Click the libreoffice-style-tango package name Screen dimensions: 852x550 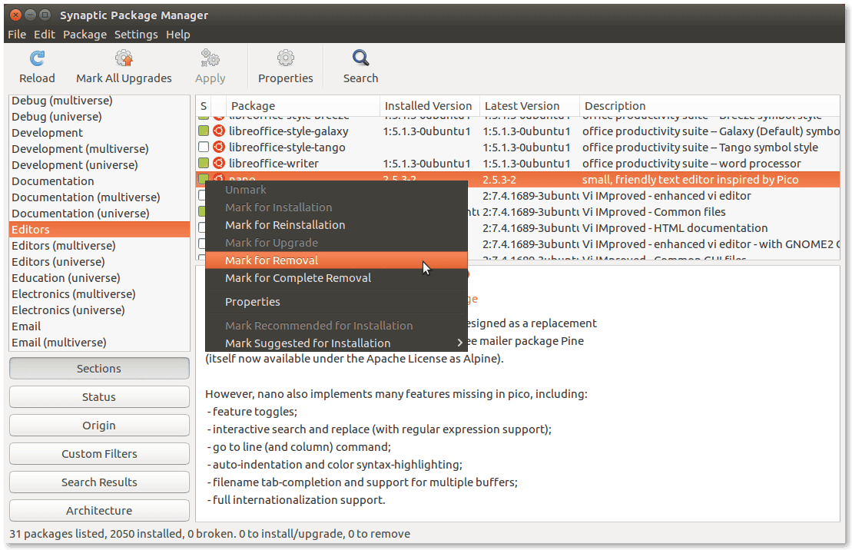[287, 147]
